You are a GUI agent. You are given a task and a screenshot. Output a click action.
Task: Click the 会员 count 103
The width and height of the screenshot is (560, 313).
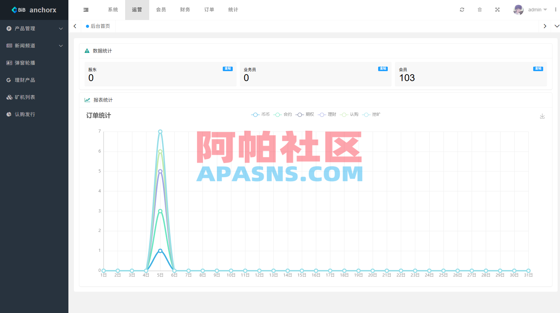tap(407, 78)
